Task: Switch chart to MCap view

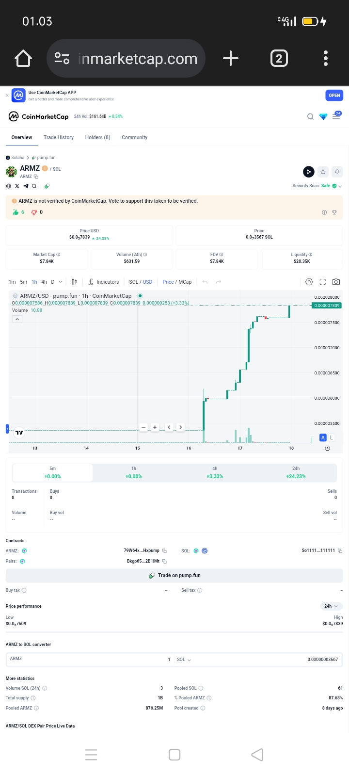Action: coord(185,282)
